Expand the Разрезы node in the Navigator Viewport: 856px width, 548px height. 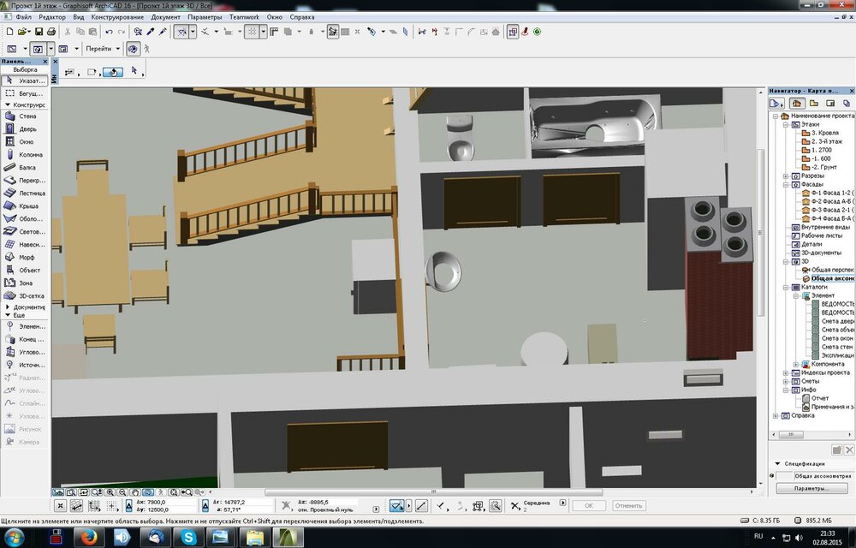click(x=786, y=176)
